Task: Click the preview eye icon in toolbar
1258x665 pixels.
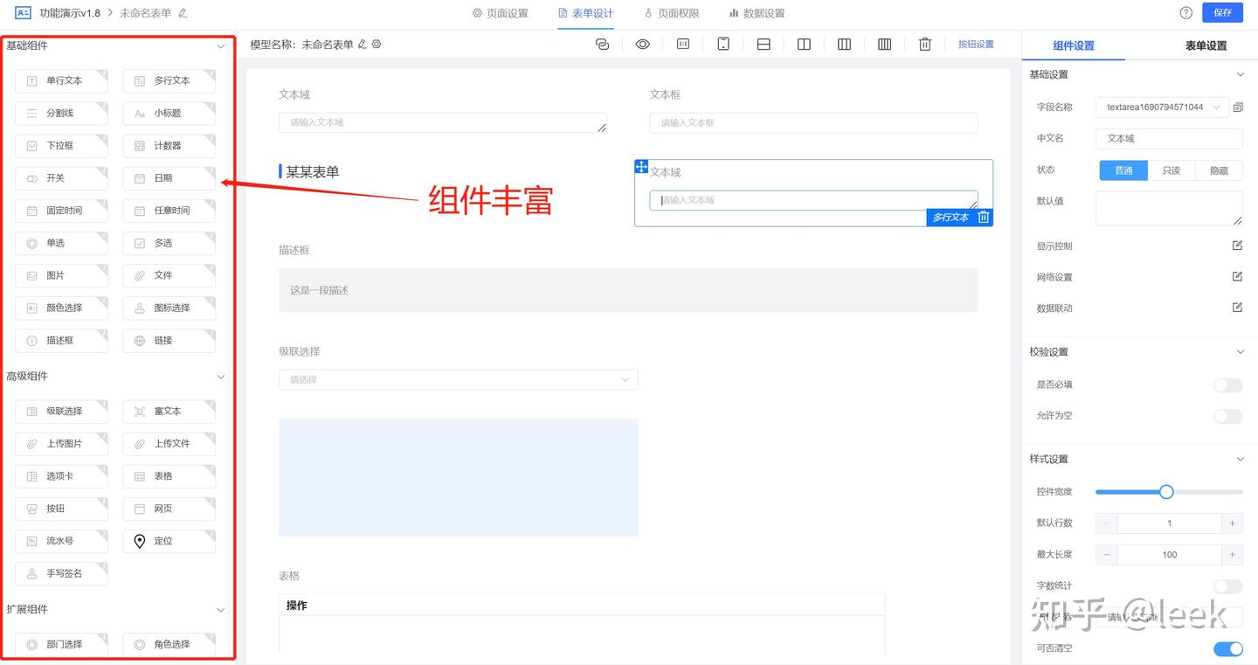Action: point(642,44)
